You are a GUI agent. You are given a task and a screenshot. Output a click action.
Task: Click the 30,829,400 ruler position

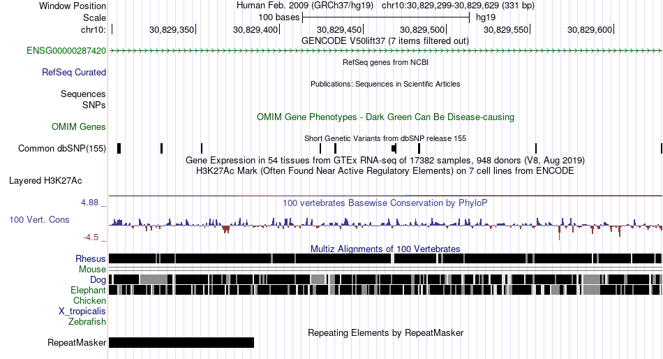pyautogui.click(x=255, y=29)
